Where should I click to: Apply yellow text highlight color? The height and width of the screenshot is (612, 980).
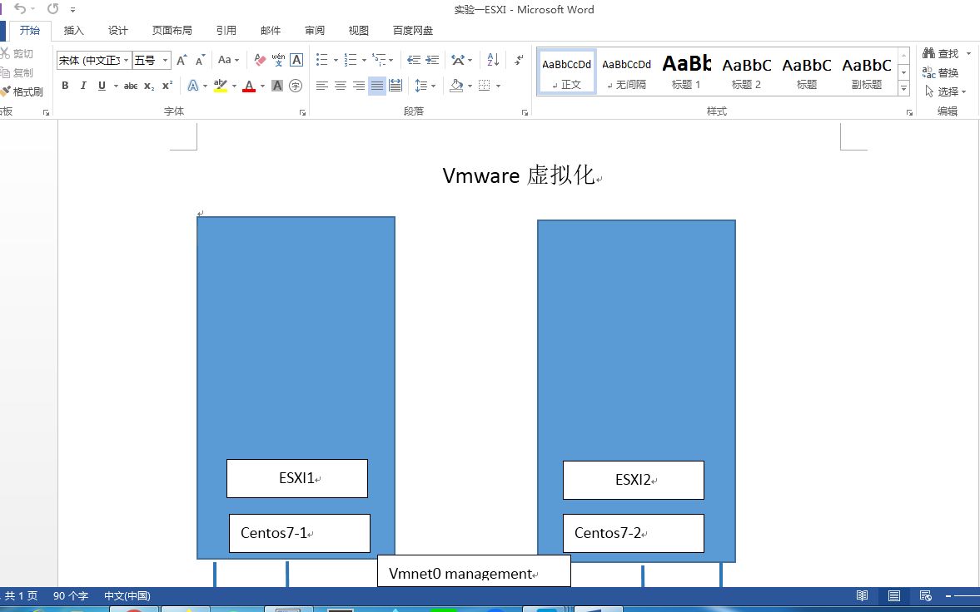pos(221,85)
